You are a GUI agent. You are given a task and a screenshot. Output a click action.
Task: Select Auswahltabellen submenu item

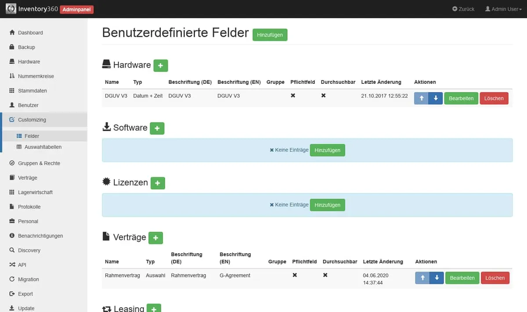click(43, 147)
